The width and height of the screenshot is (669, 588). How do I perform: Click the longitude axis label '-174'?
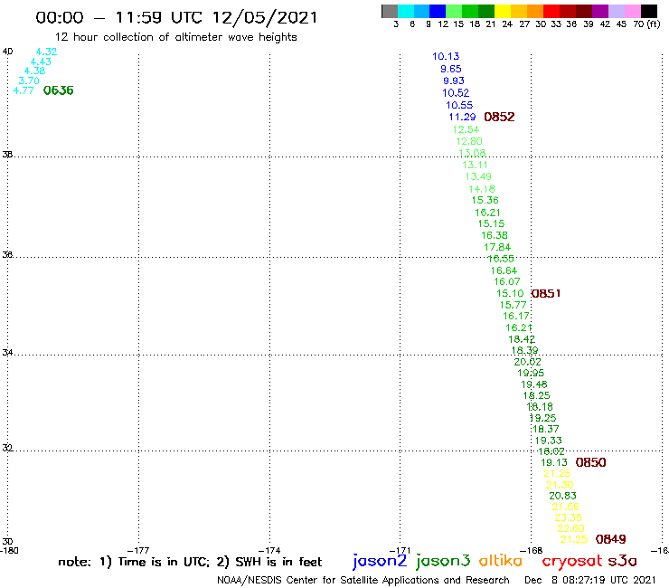click(269, 551)
